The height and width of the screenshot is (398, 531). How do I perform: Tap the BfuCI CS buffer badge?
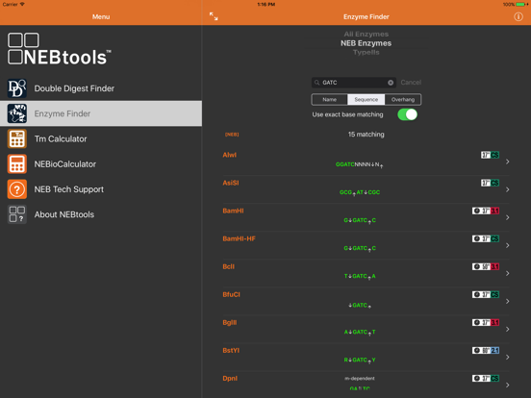[x=486, y=294]
